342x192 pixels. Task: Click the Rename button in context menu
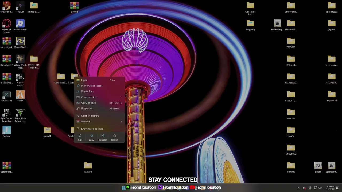click(x=103, y=138)
